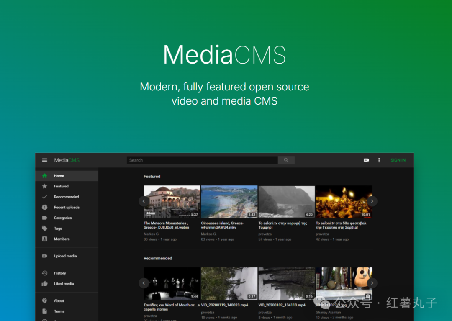Click the About question mark icon
The height and width of the screenshot is (321, 452).
(x=44, y=300)
